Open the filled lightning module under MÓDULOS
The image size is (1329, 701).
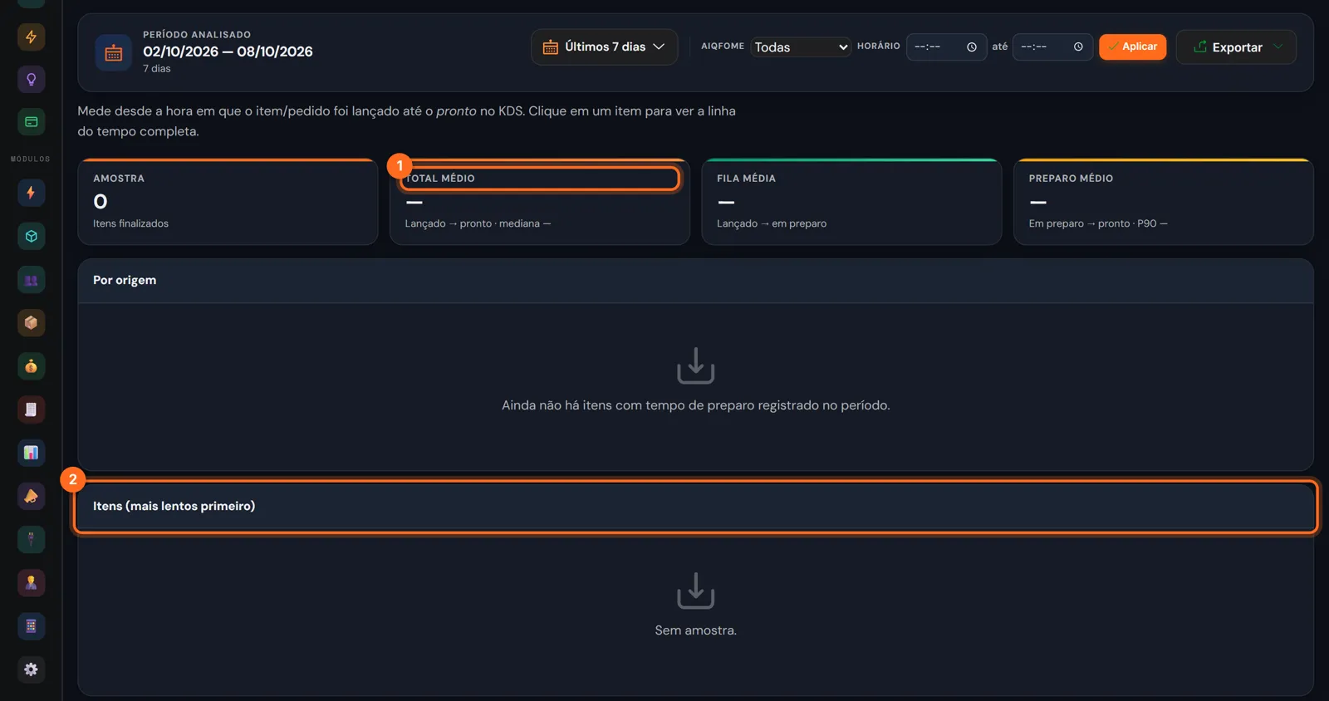tap(31, 193)
